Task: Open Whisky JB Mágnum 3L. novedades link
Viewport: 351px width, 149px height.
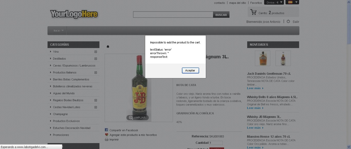Action: 264,117
